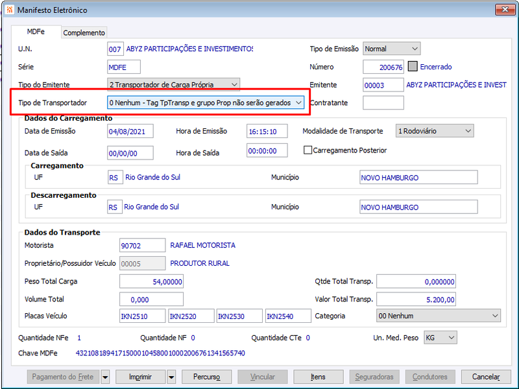519x389 pixels.
Task: Click the Data de Saída field
Action: [x=130, y=153]
